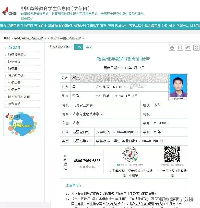The width and height of the screenshot is (200, 208).
Task: Click the square QR verification code
Action: click(172, 154)
